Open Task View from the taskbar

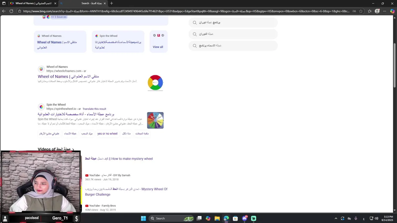point(199,218)
